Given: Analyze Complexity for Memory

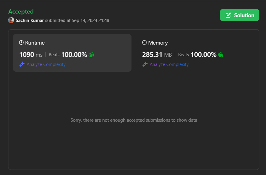Looking at the screenshot, I should 169,64.
